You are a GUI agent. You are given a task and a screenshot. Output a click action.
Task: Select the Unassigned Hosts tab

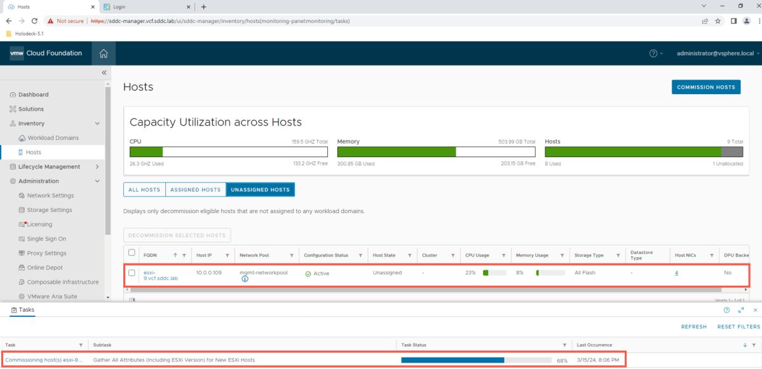261,190
